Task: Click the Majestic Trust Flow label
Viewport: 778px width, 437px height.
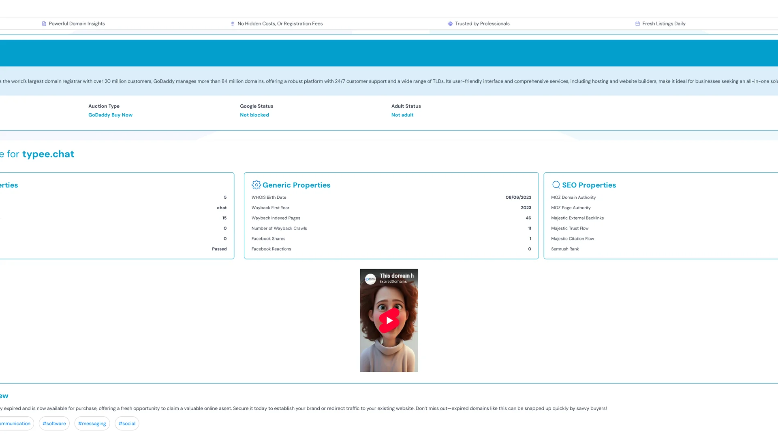Action: 570,229
